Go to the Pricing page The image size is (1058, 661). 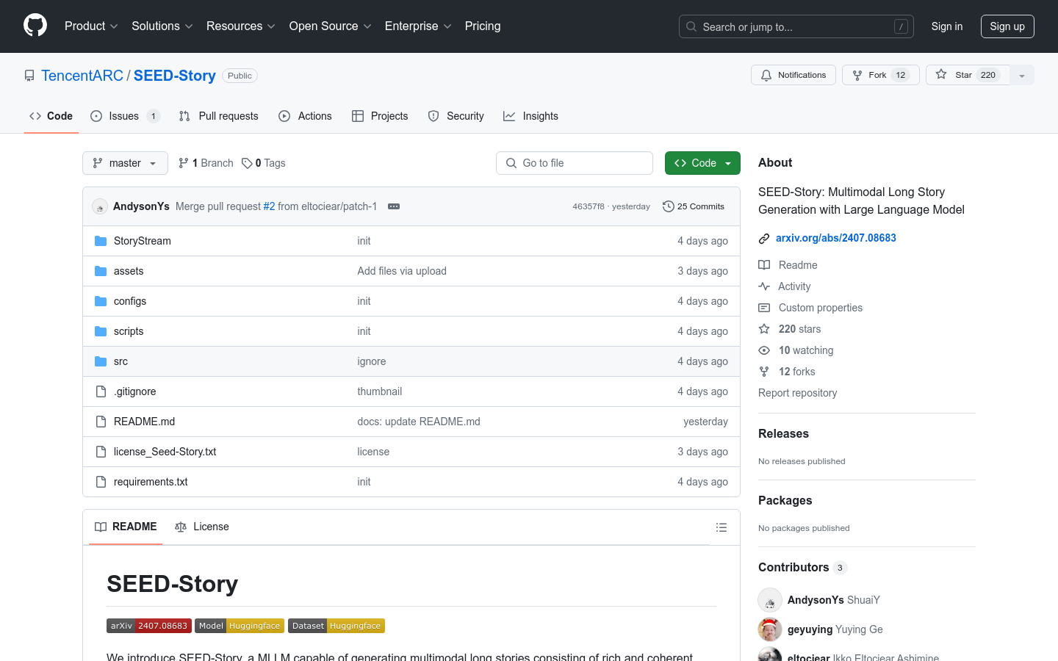tap(483, 26)
